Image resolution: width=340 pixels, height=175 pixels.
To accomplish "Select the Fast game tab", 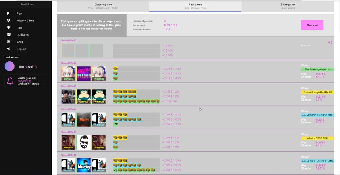I will pyautogui.click(x=195, y=7).
